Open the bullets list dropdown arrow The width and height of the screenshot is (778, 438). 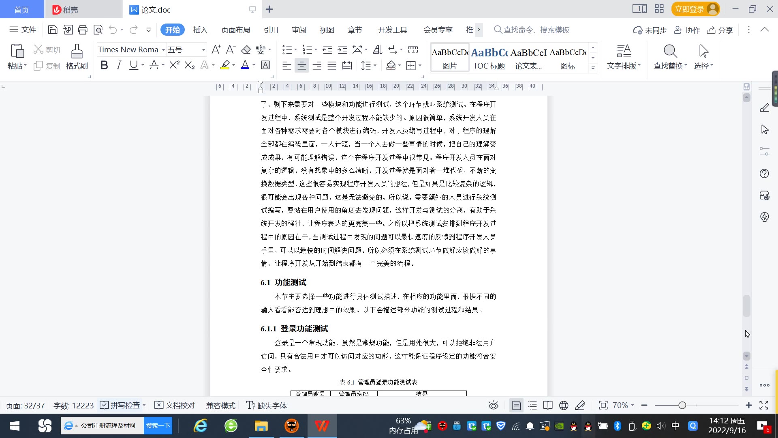pos(295,49)
